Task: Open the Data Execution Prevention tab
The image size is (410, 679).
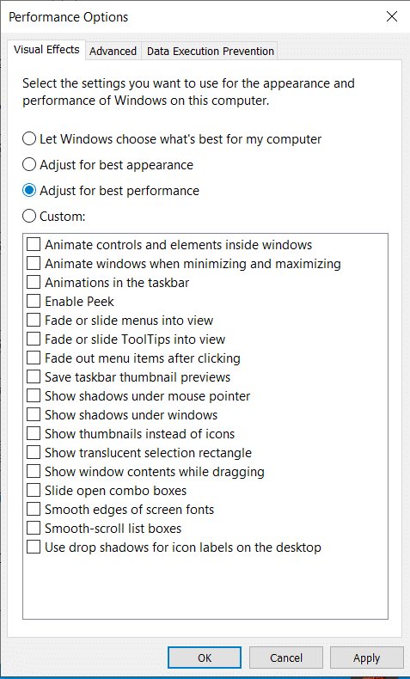Action: coord(210,51)
